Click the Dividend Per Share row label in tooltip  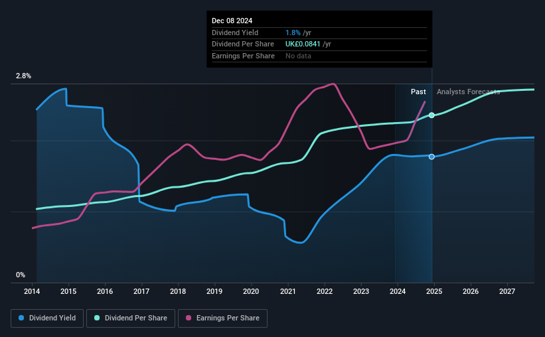point(242,44)
